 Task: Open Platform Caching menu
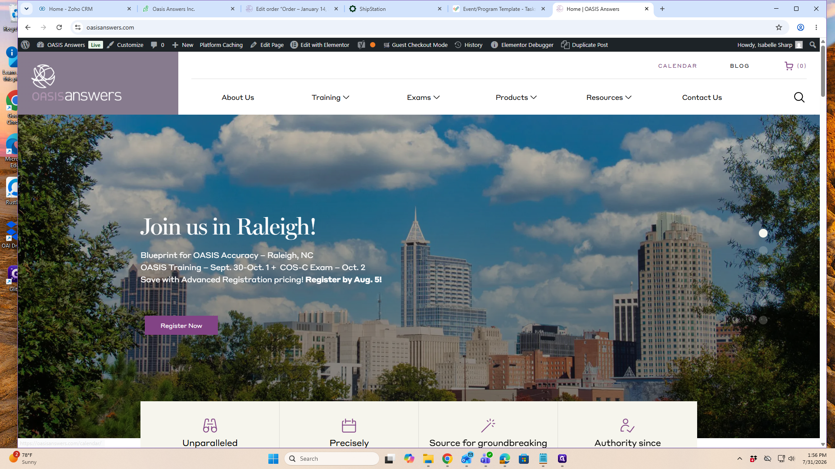coord(221,45)
